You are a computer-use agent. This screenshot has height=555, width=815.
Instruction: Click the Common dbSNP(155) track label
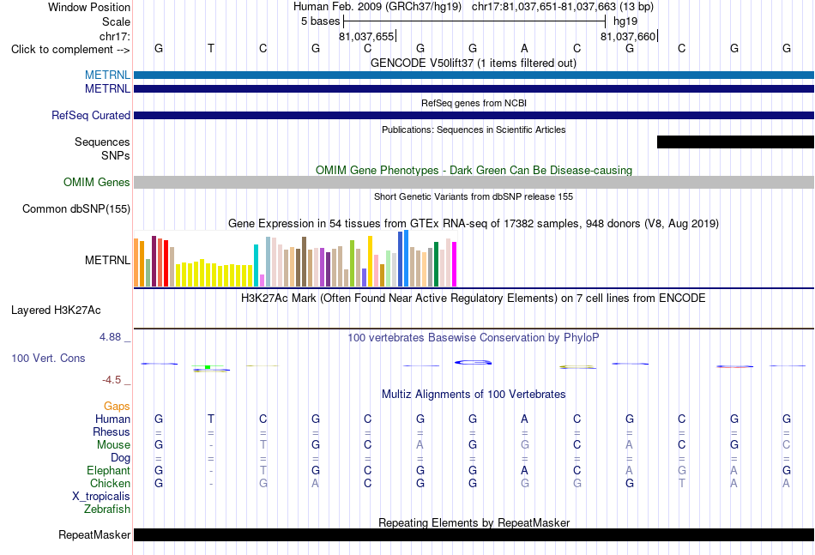[x=76, y=209]
